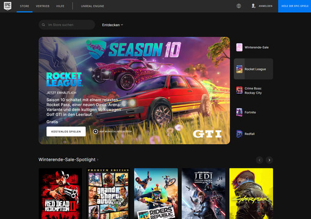Click the search magnifier icon
Screen dimensions: 311x219
[43, 25]
